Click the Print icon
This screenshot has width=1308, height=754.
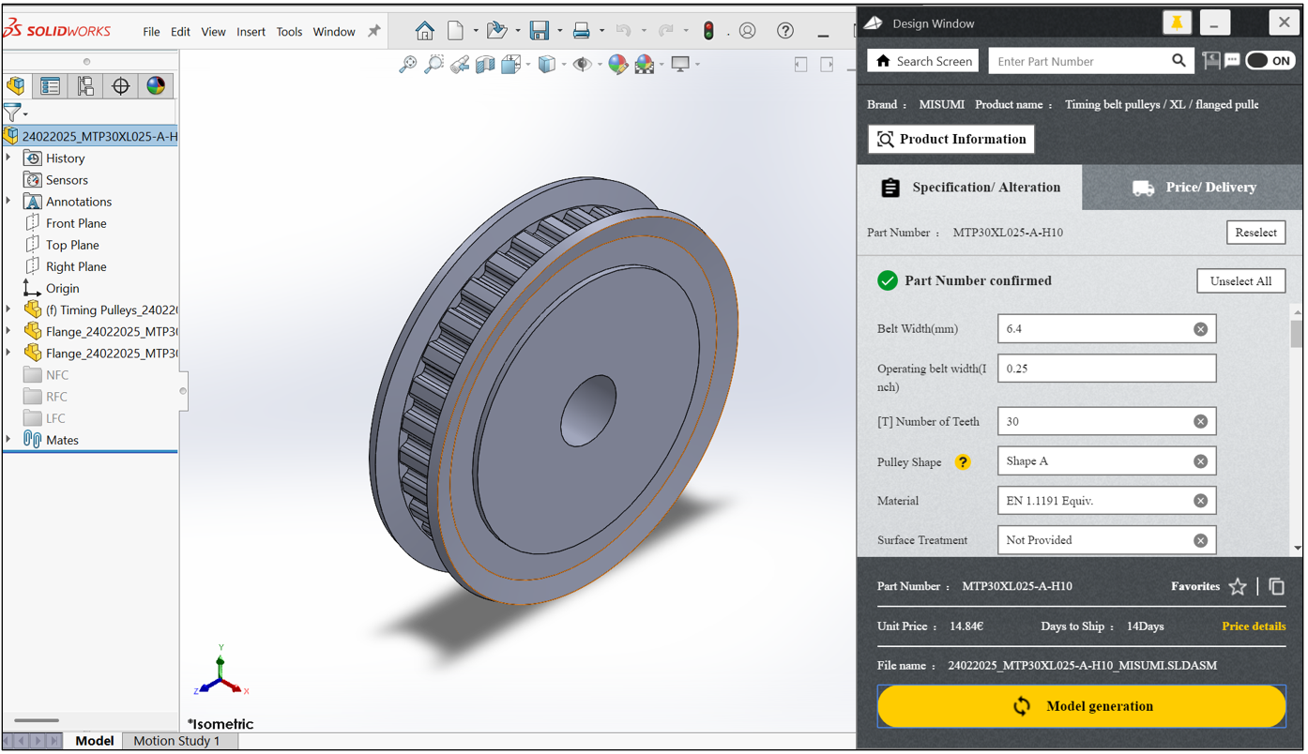(581, 31)
